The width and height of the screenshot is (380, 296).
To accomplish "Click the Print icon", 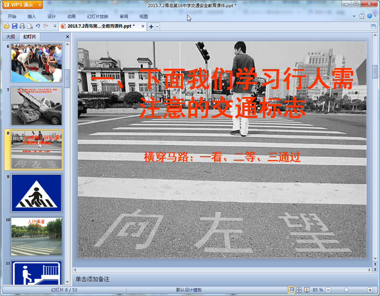I will [x=22, y=26].
